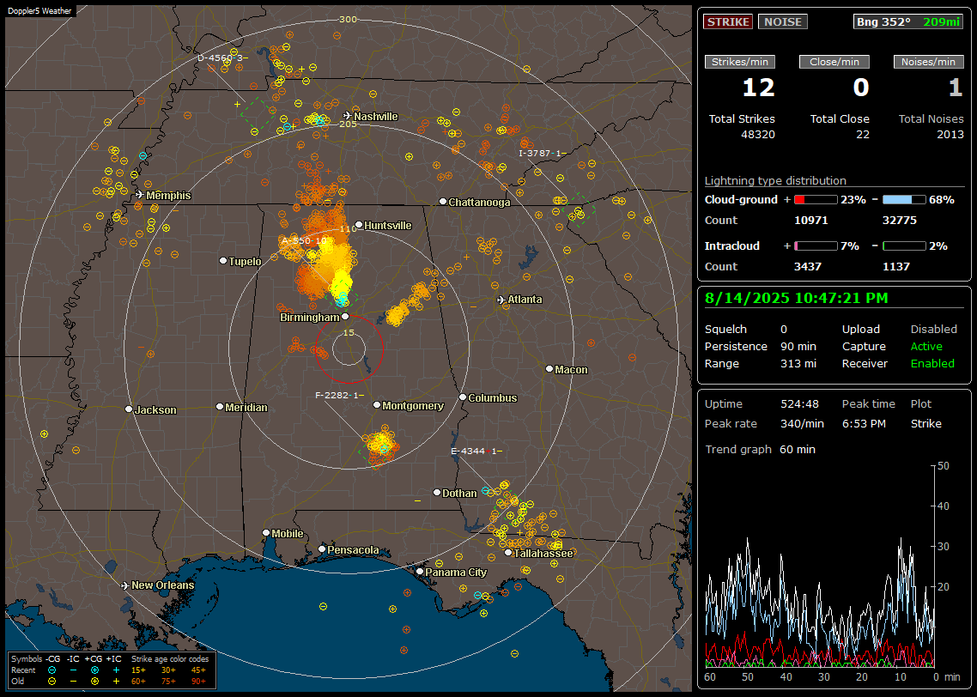Select the Tallahassee city marker dot
This screenshot has width=977, height=697.
coord(508,553)
